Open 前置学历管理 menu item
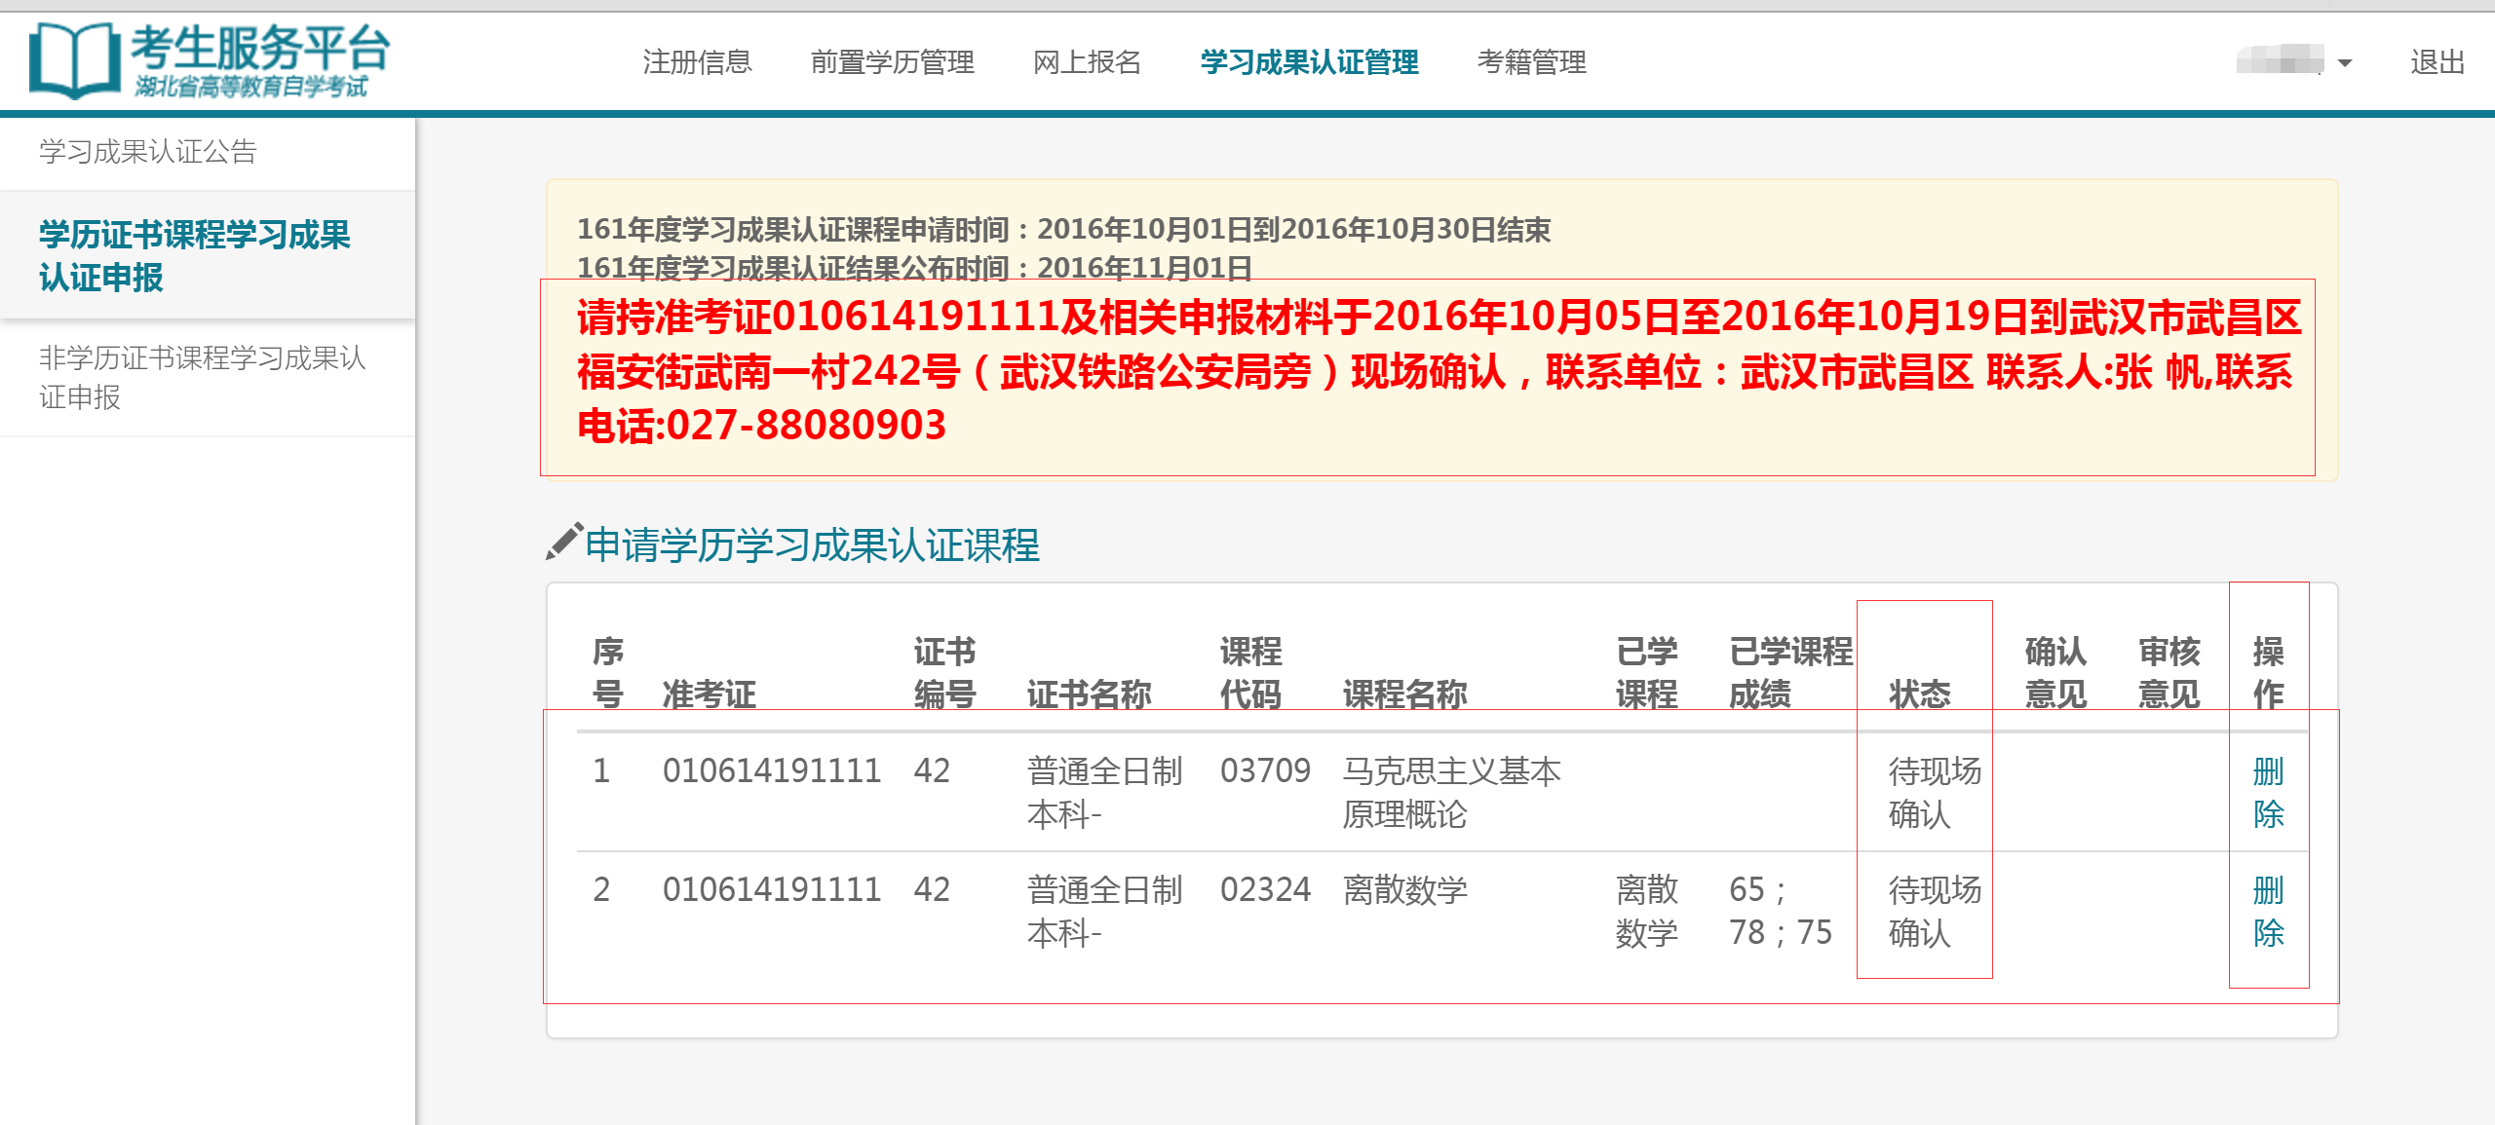Screen dimensions: 2495x1125 (892, 62)
